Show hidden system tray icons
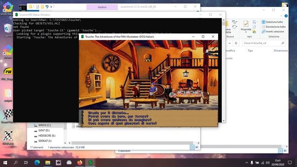The width and height of the screenshot is (297, 167). pyautogui.click(x=246, y=163)
